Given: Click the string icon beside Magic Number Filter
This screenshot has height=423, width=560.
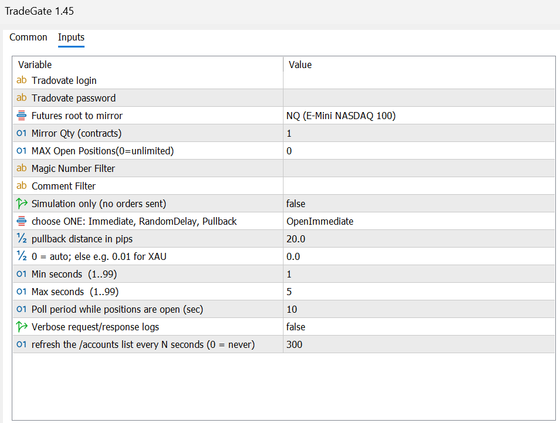Looking at the screenshot, I should click(x=22, y=168).
